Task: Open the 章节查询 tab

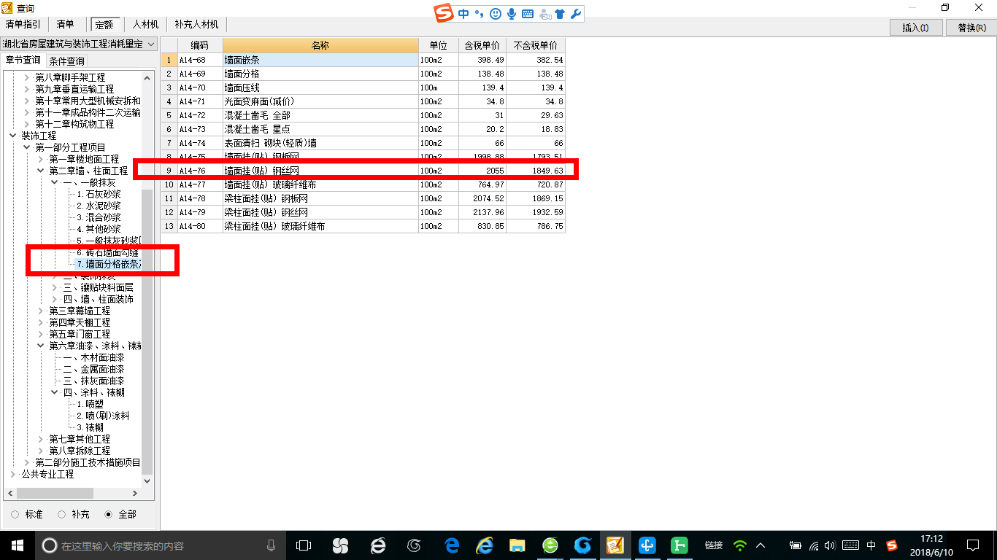Action: click(23, 61)
